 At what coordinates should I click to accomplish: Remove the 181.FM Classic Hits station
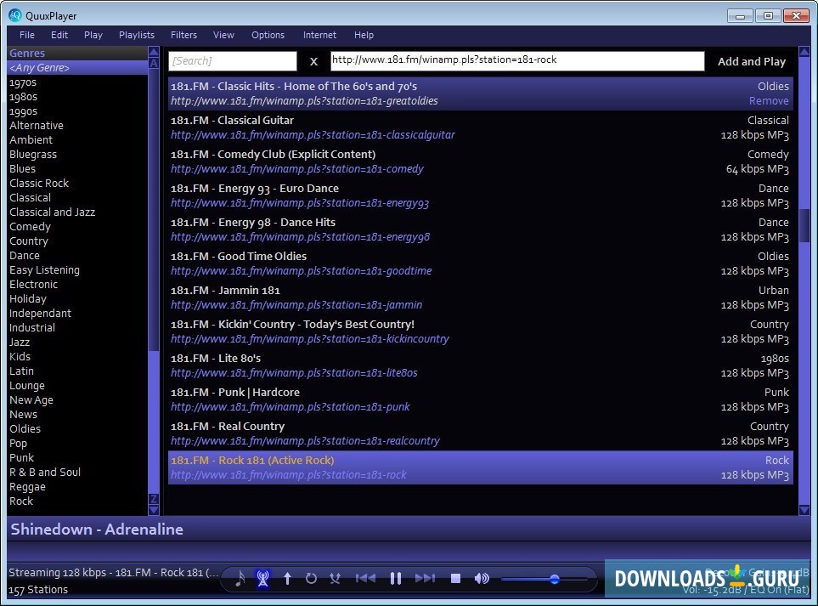768,100
